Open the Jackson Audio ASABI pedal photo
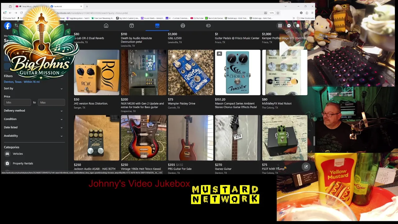 point(96,138)
